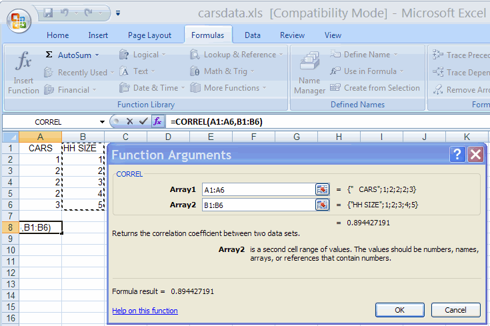Open the Date & Time functions dropdown
Image resolution: width=490 pixels, height=326 pixels.
point(183,88)
